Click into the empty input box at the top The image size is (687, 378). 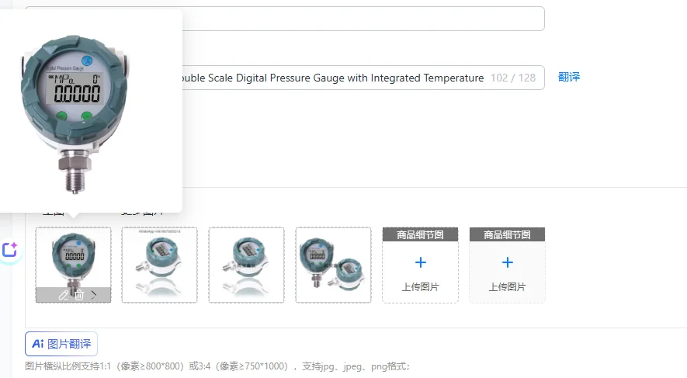coord(363,19)
